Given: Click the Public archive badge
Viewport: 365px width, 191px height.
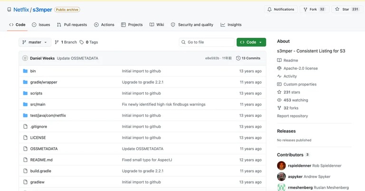Looking at the screenshot, I should click(x=67, y=10).
